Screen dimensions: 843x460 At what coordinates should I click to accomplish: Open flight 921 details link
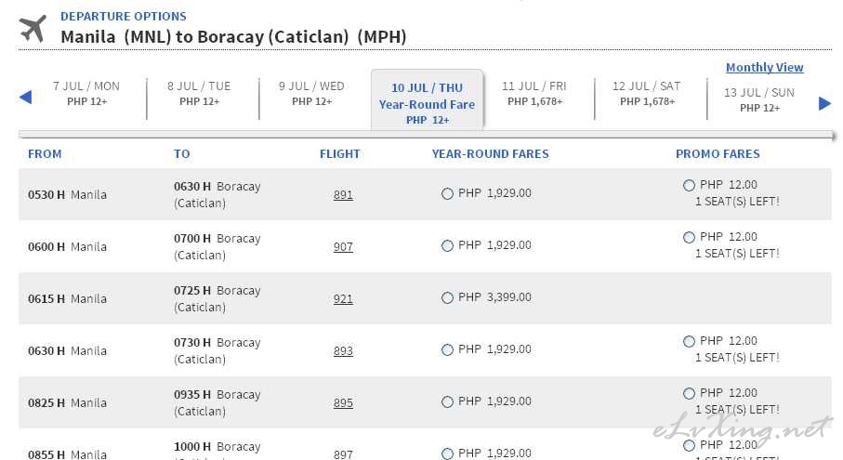click(x=343, y=299)
